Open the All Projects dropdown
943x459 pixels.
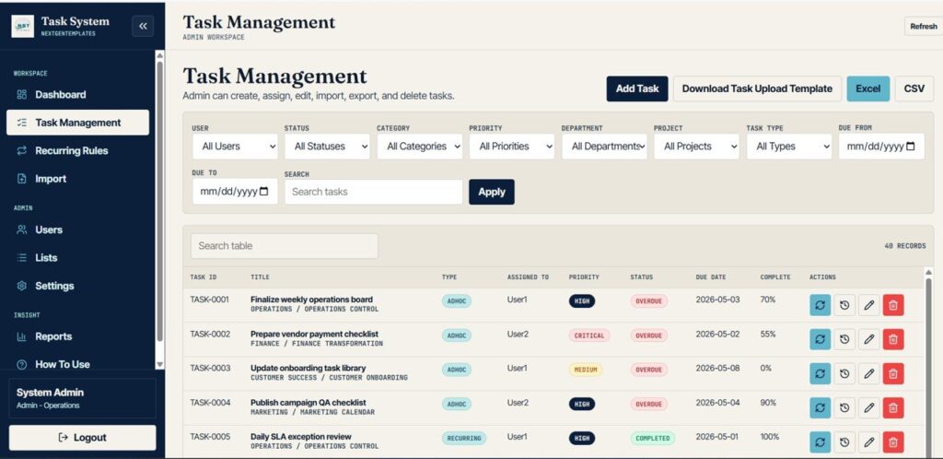click(697, 147)
